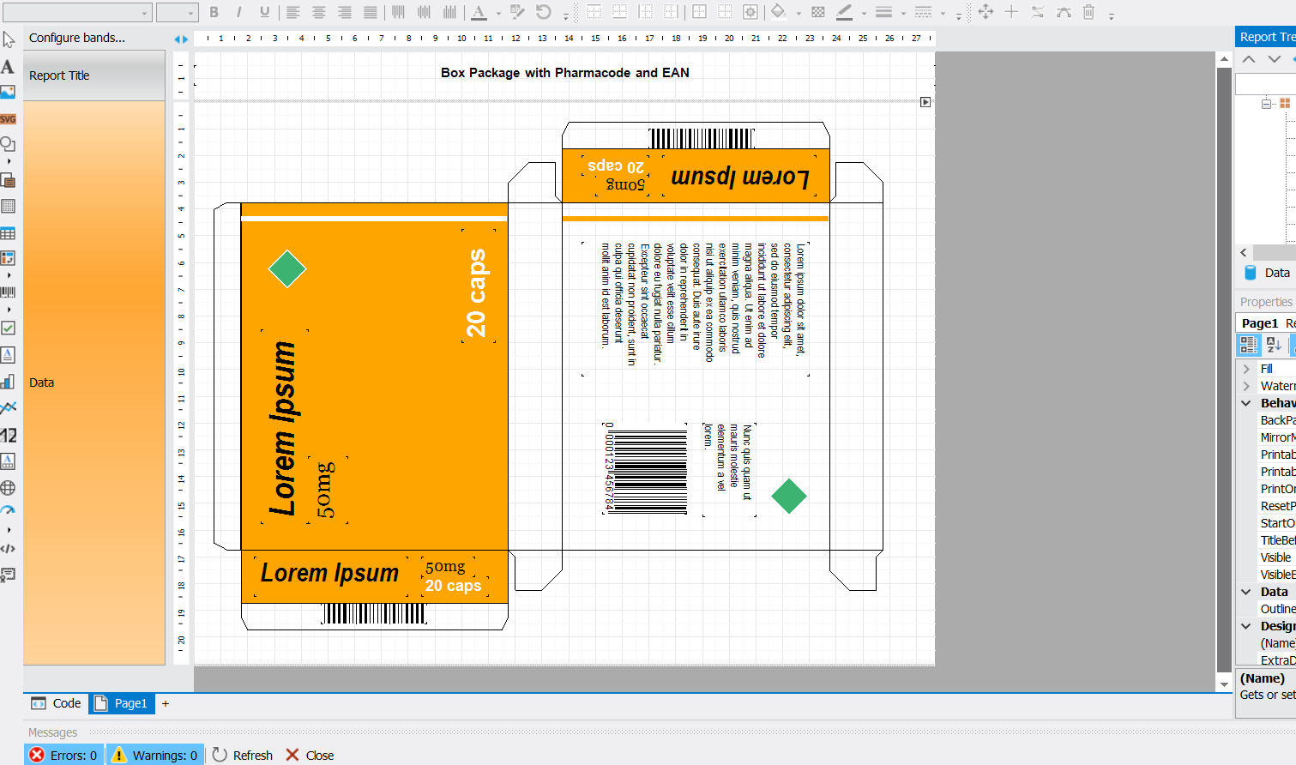Sort properties alphabetically
This screenshot has width=1296, height=765.
1274,345
